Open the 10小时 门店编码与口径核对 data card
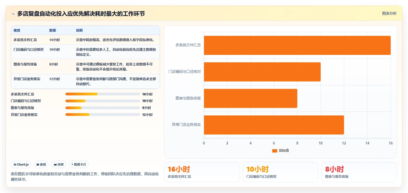The image size is (408, 193). (x=280, y=172)
